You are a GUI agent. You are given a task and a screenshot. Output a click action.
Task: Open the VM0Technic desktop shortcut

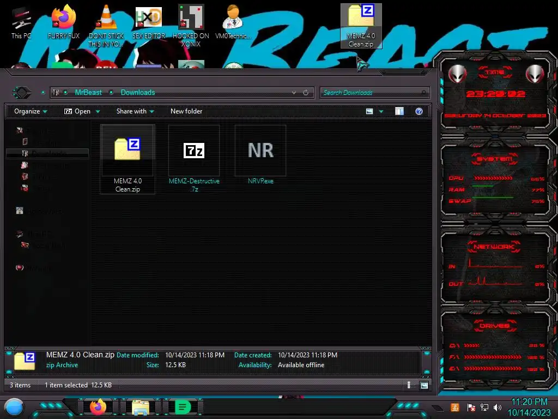click(233, 23)
